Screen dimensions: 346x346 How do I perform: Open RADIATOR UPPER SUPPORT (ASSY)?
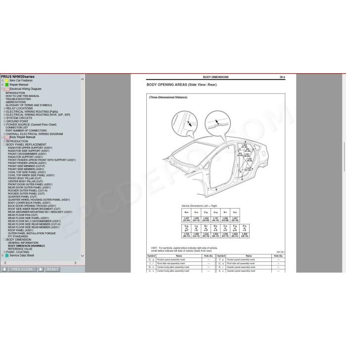[30, 148]
